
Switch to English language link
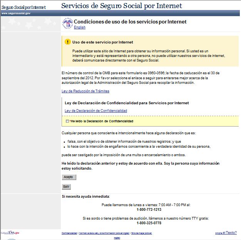click(80, 27)
